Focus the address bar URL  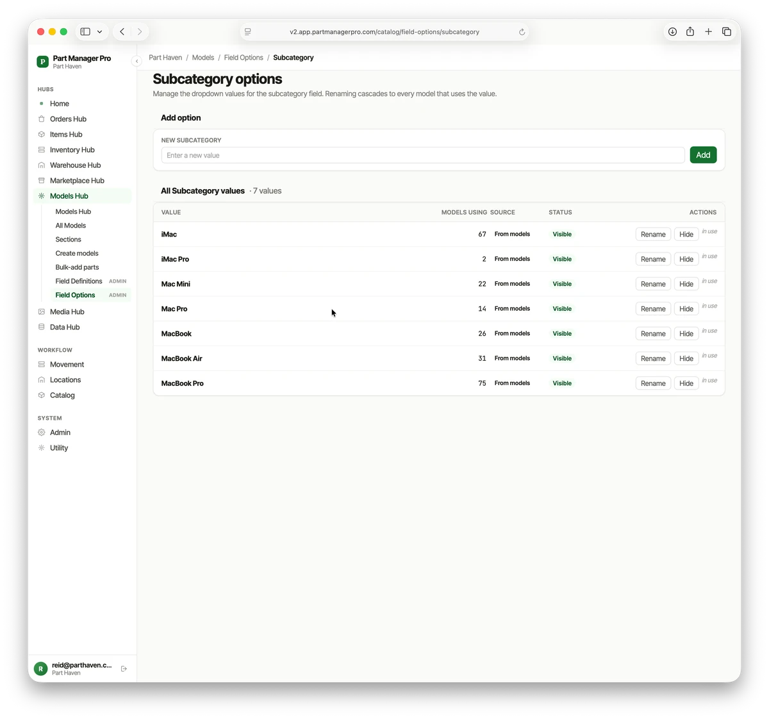[x=384, y=32]
